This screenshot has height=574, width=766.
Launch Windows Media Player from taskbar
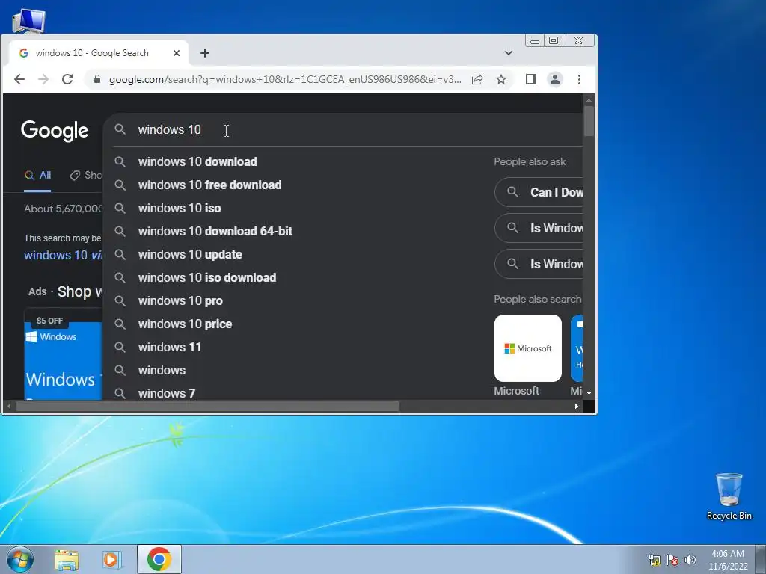112,559
